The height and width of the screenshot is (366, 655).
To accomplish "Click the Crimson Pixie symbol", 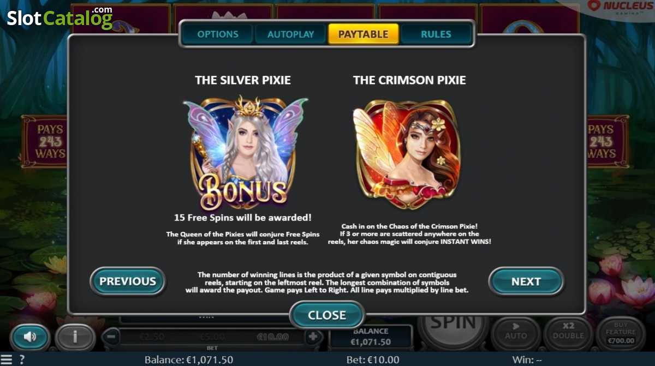I will [x=408, y=154].
